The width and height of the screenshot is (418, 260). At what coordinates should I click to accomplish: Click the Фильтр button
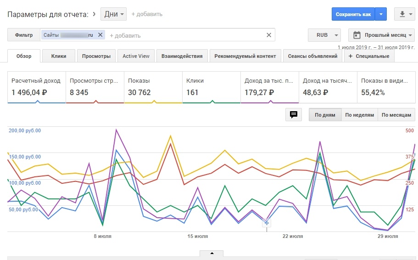click(x=24, y=35)
